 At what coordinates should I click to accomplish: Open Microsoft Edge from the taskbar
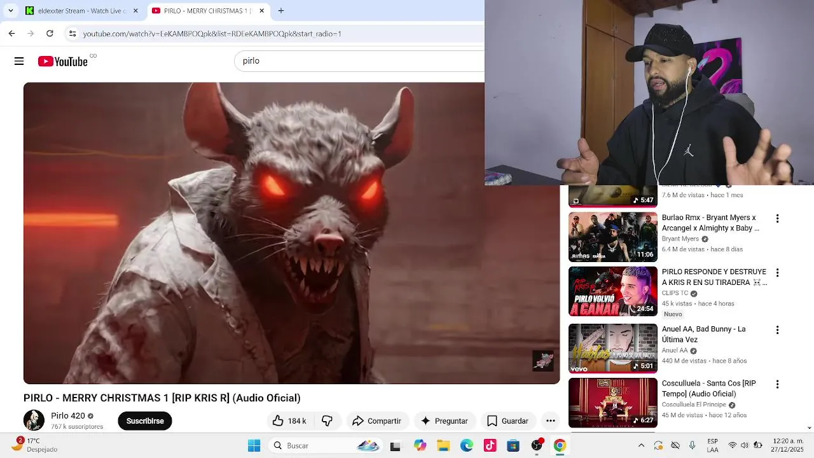[467, 445]
